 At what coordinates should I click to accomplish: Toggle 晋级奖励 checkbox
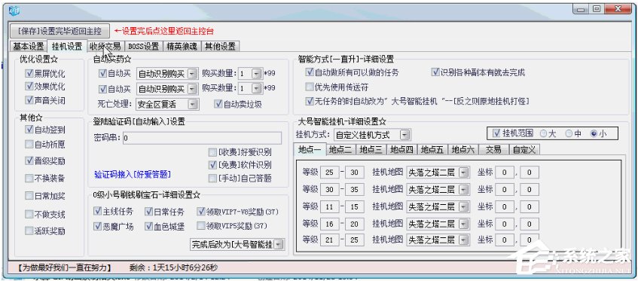(x=44, y=160)
